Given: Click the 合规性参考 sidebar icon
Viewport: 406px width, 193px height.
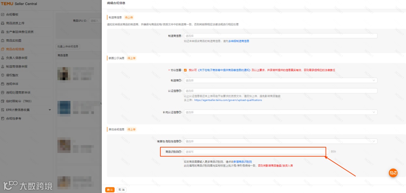Looking at the screenshot, I should point(3,118).
